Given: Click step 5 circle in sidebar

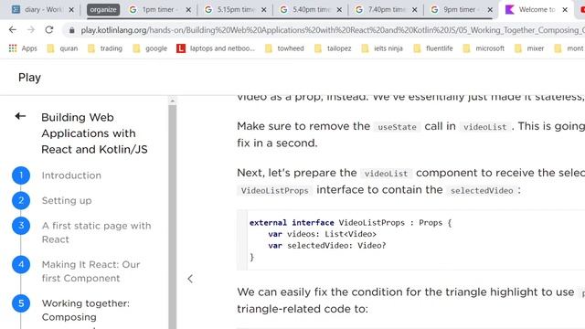Looking at the screenshot, I should click(21, 303).
